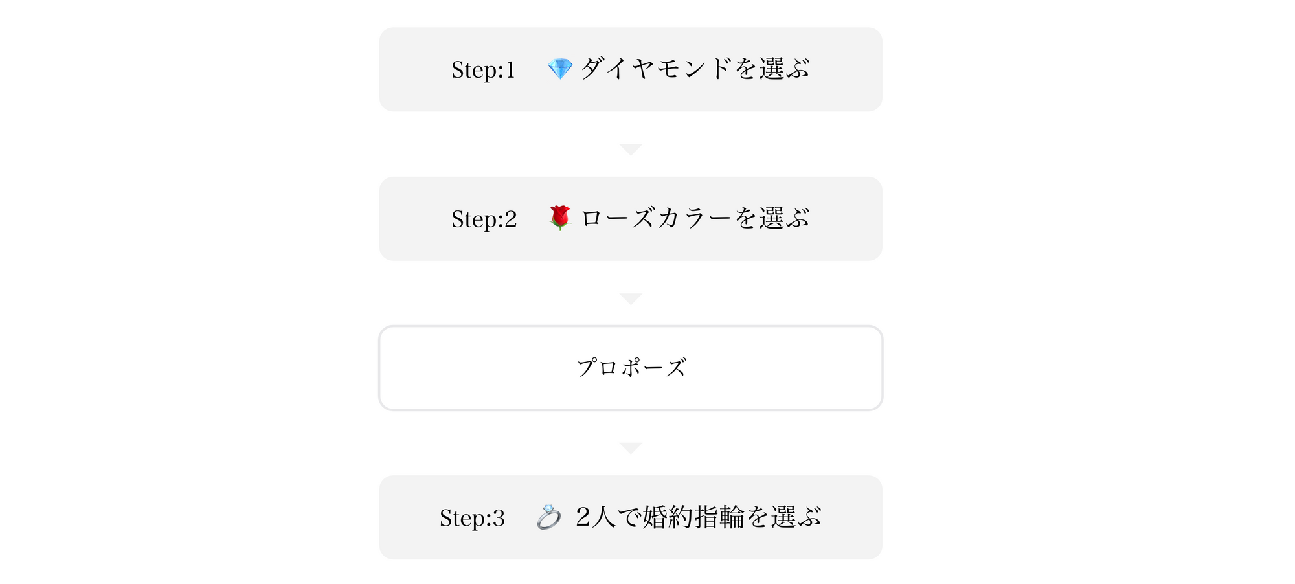Viewport: 1295px width, 584px height.
Task: Select the 2人で婚約指輪を選ぶ text
Action: coord(698,517)
